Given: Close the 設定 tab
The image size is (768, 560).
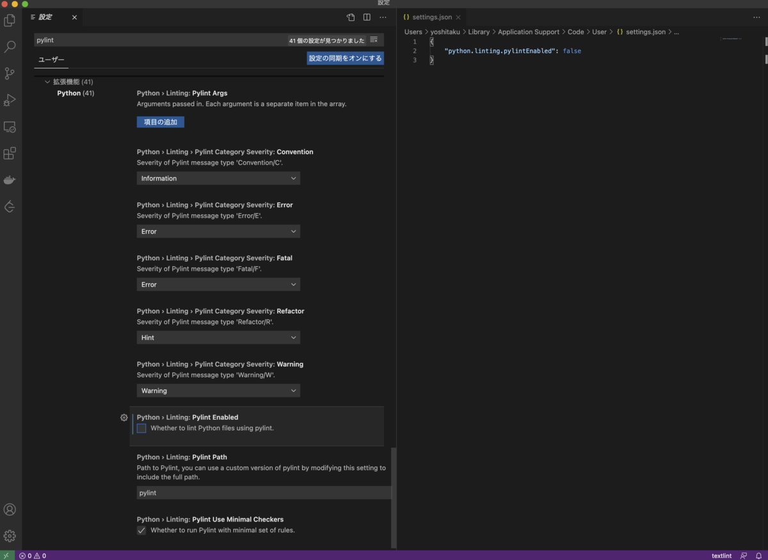Looking at the screenshot, I should point(74,17).
